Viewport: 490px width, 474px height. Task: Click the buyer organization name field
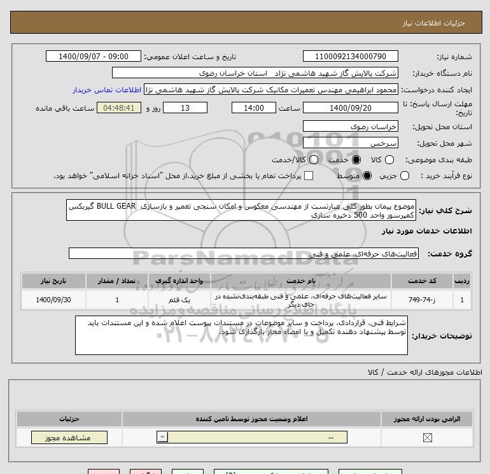(255, 73)
